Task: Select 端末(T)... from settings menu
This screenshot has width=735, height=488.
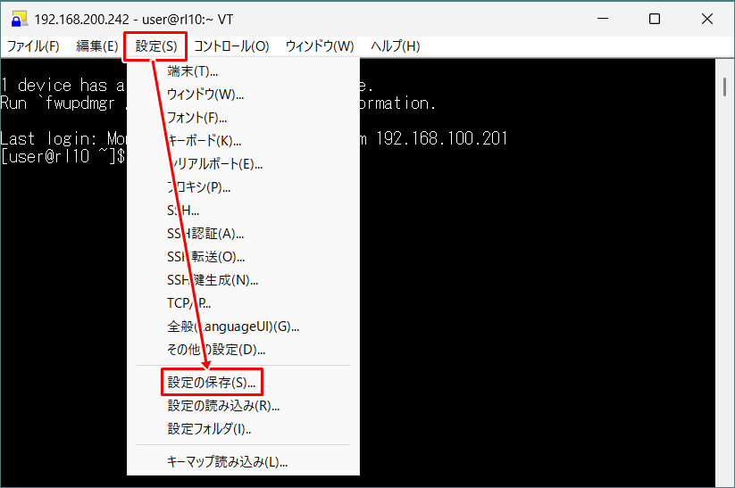Action: (192, 71)
